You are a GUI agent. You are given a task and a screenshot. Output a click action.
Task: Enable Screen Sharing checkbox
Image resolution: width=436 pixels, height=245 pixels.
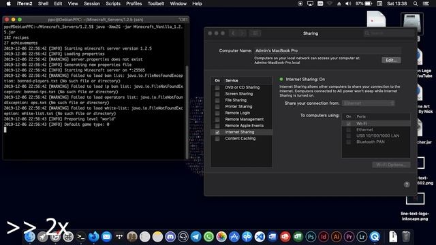[217, 94]
